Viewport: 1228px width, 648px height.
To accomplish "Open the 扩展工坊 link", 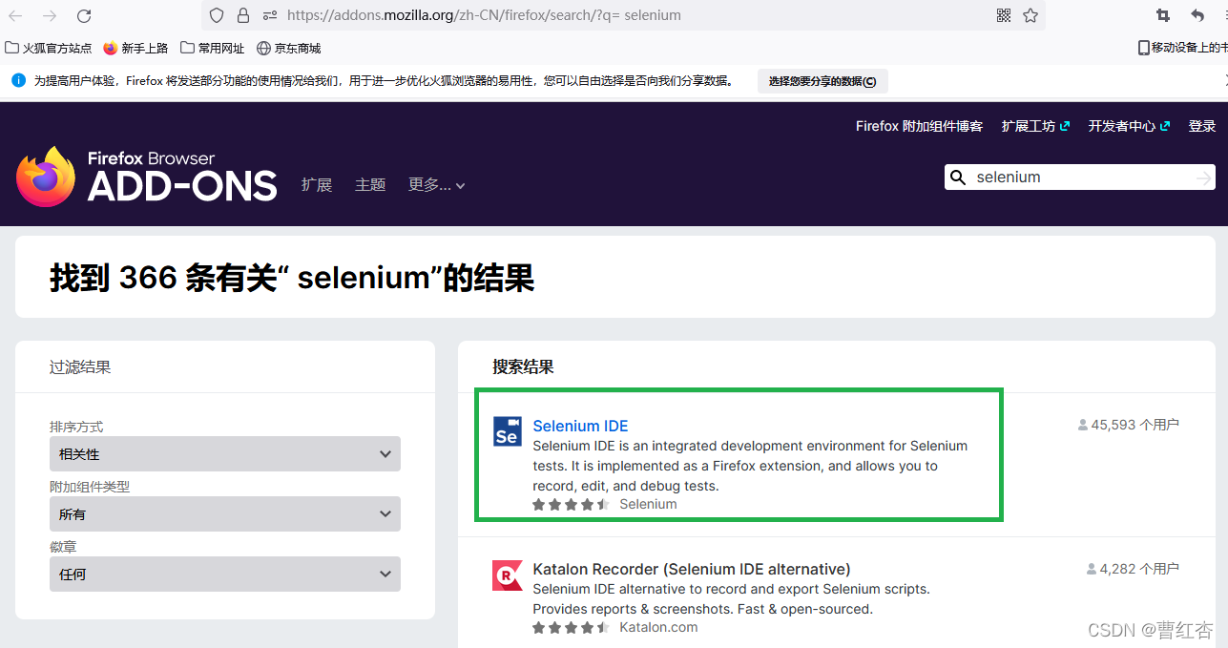I will click(1035, 126).
